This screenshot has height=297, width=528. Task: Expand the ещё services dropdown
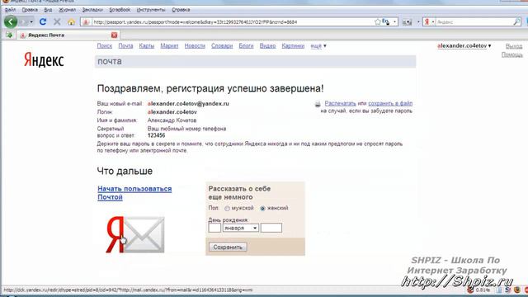[x=318, y=46]
